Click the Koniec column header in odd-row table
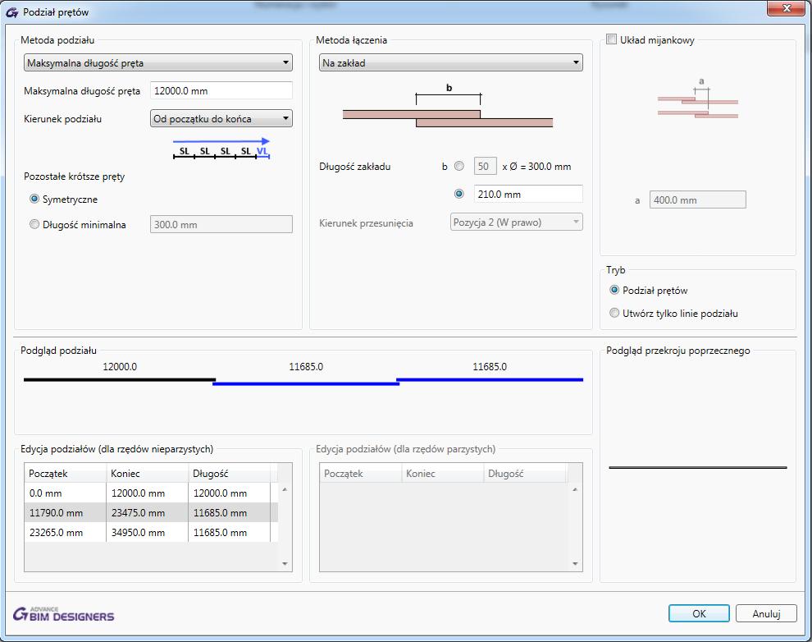This screenshot has width=812, height=642. tap(147, 473)
